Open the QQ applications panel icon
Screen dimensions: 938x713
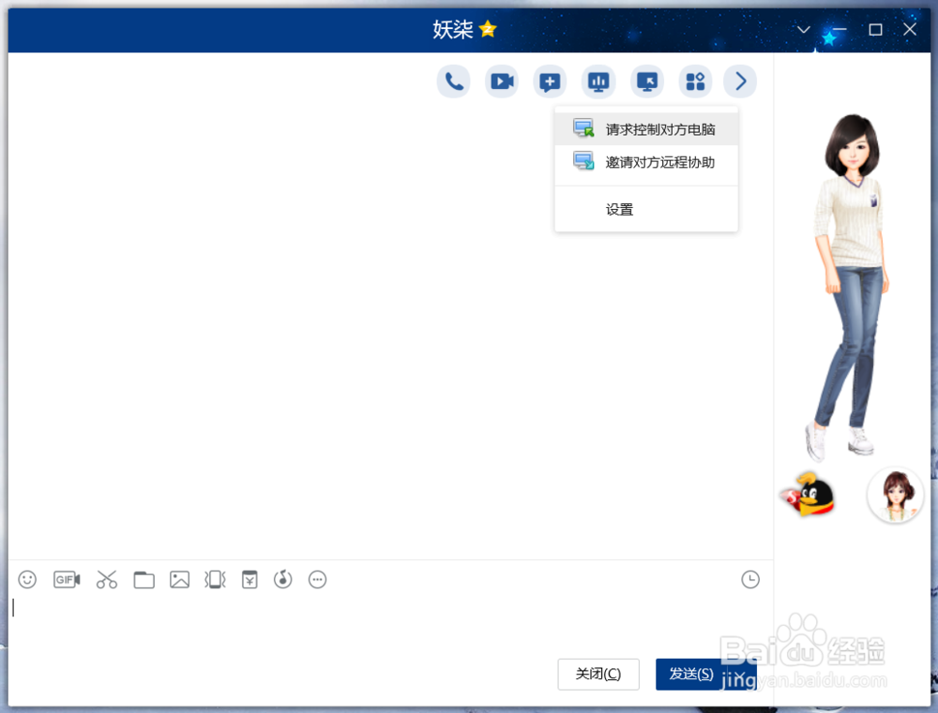click(x=695, y=82)
